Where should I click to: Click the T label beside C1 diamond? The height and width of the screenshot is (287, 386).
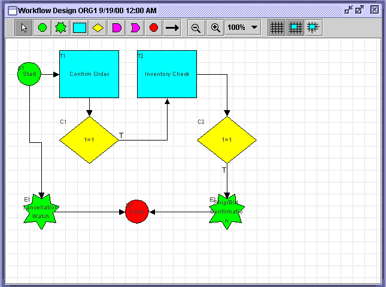[x=121, y=136]
